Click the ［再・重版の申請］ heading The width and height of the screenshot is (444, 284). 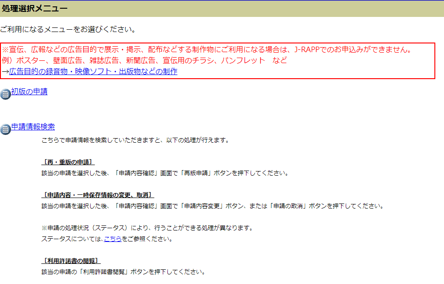68,162
